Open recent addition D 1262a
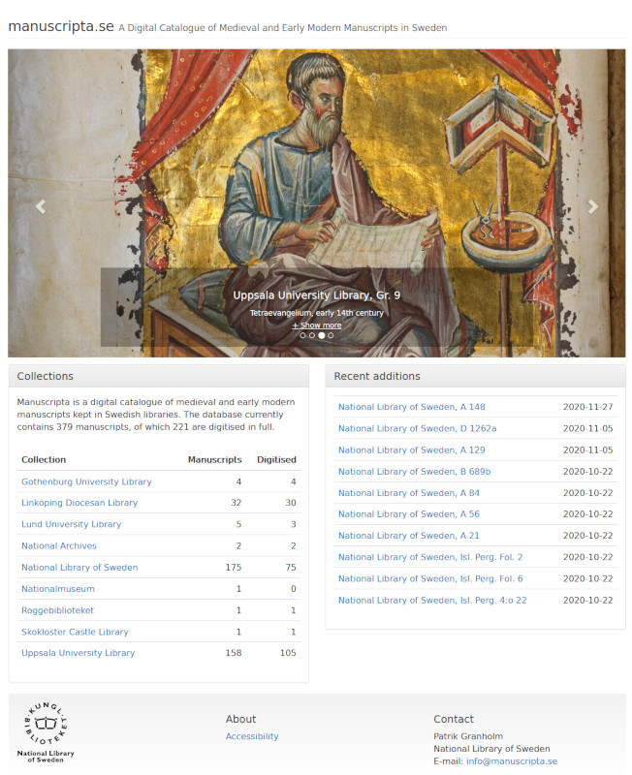Image resolution: width=632 pixels, height=775 pixels. click(418, 428)
